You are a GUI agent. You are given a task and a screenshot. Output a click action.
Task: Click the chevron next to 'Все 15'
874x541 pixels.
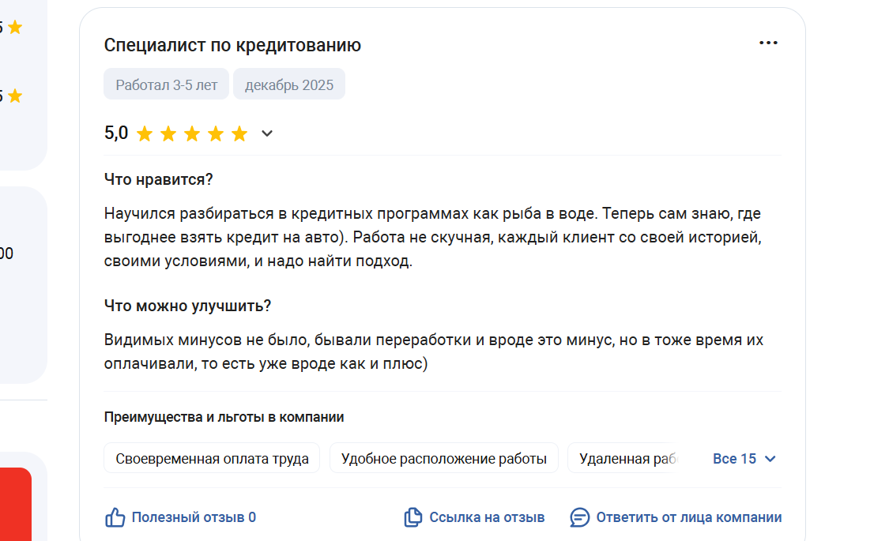pyautogui.click(x=770, y=459)
